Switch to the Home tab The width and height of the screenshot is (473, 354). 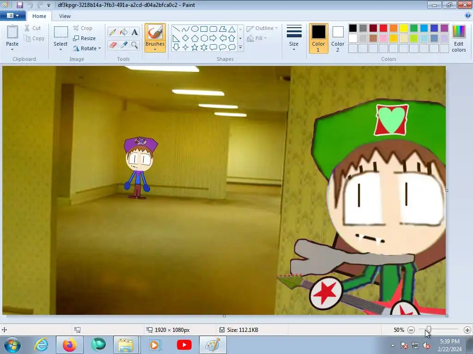[x=39, y=16]
